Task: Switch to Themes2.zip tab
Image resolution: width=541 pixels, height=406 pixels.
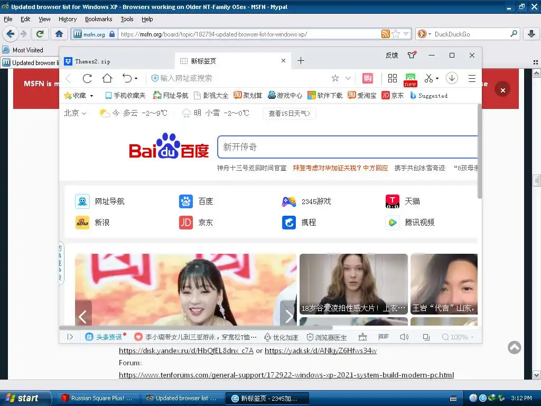Action: [117, 61]
